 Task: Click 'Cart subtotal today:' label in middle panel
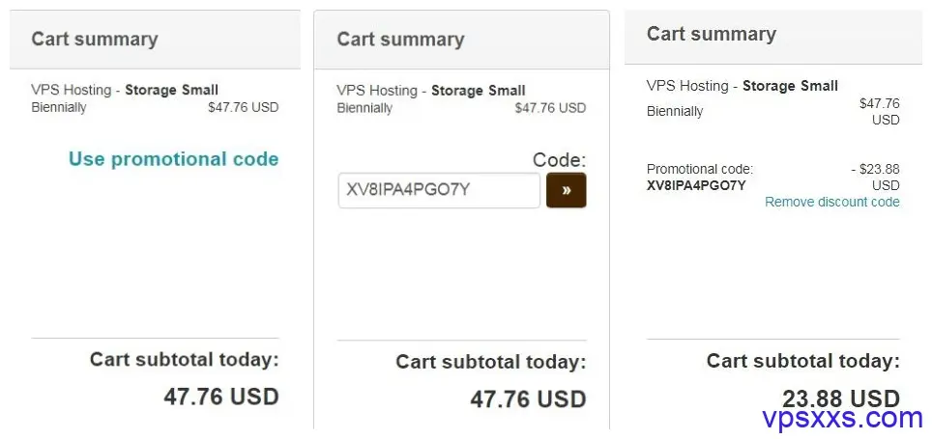pos(491,362)
